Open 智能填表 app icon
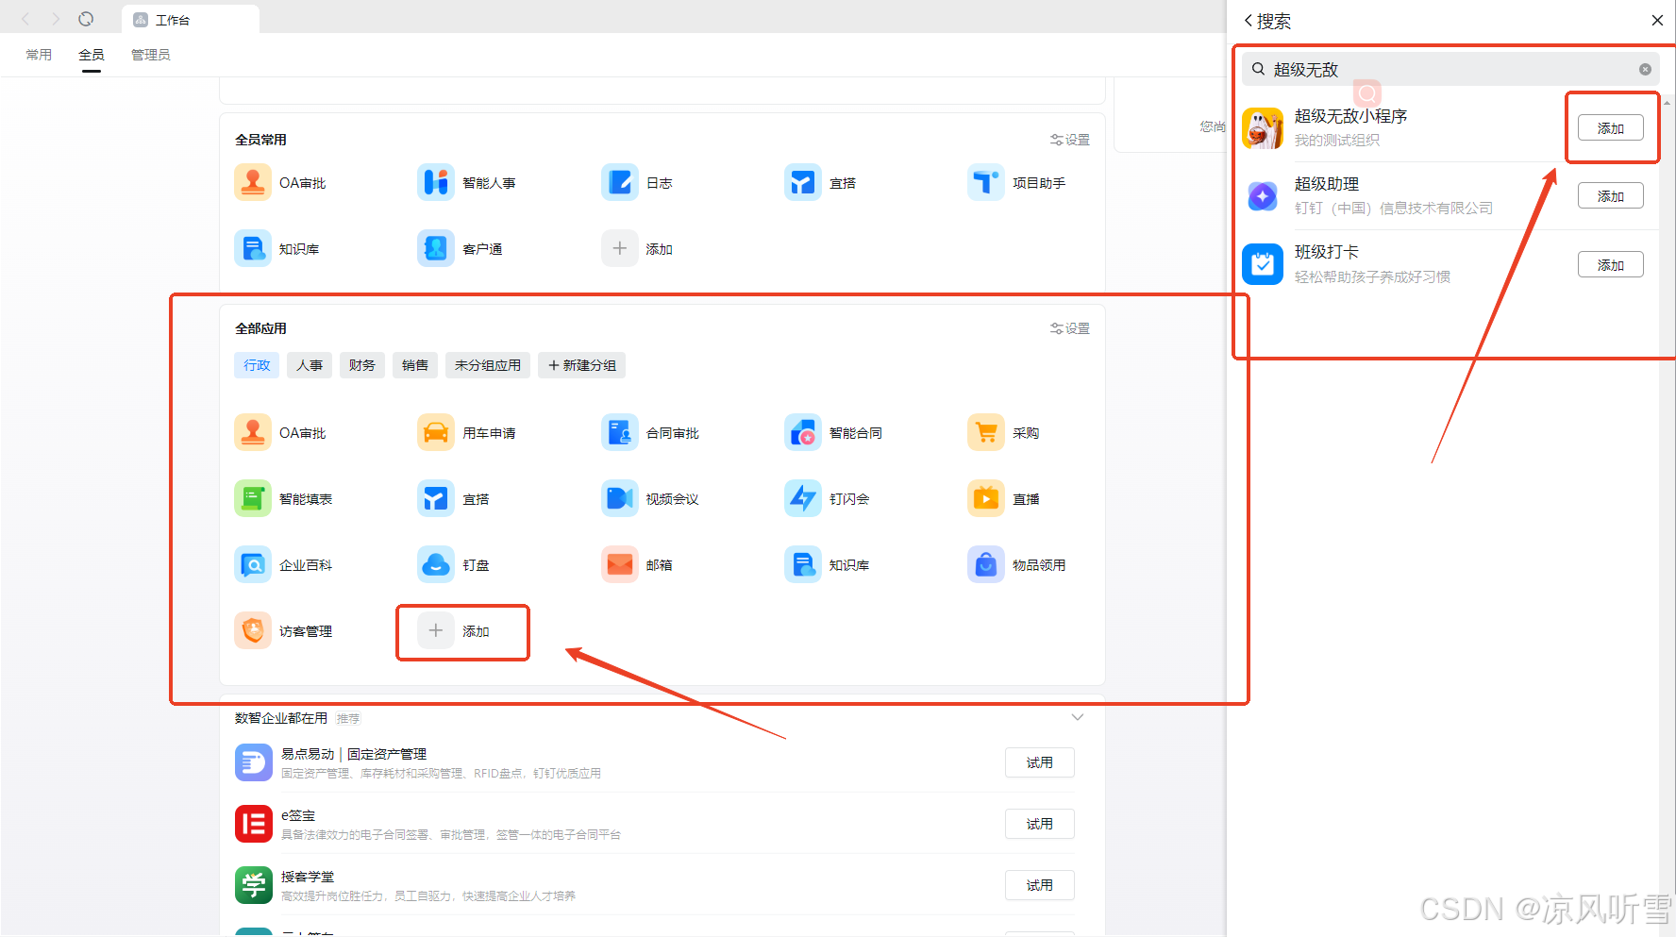 (252, 498)
